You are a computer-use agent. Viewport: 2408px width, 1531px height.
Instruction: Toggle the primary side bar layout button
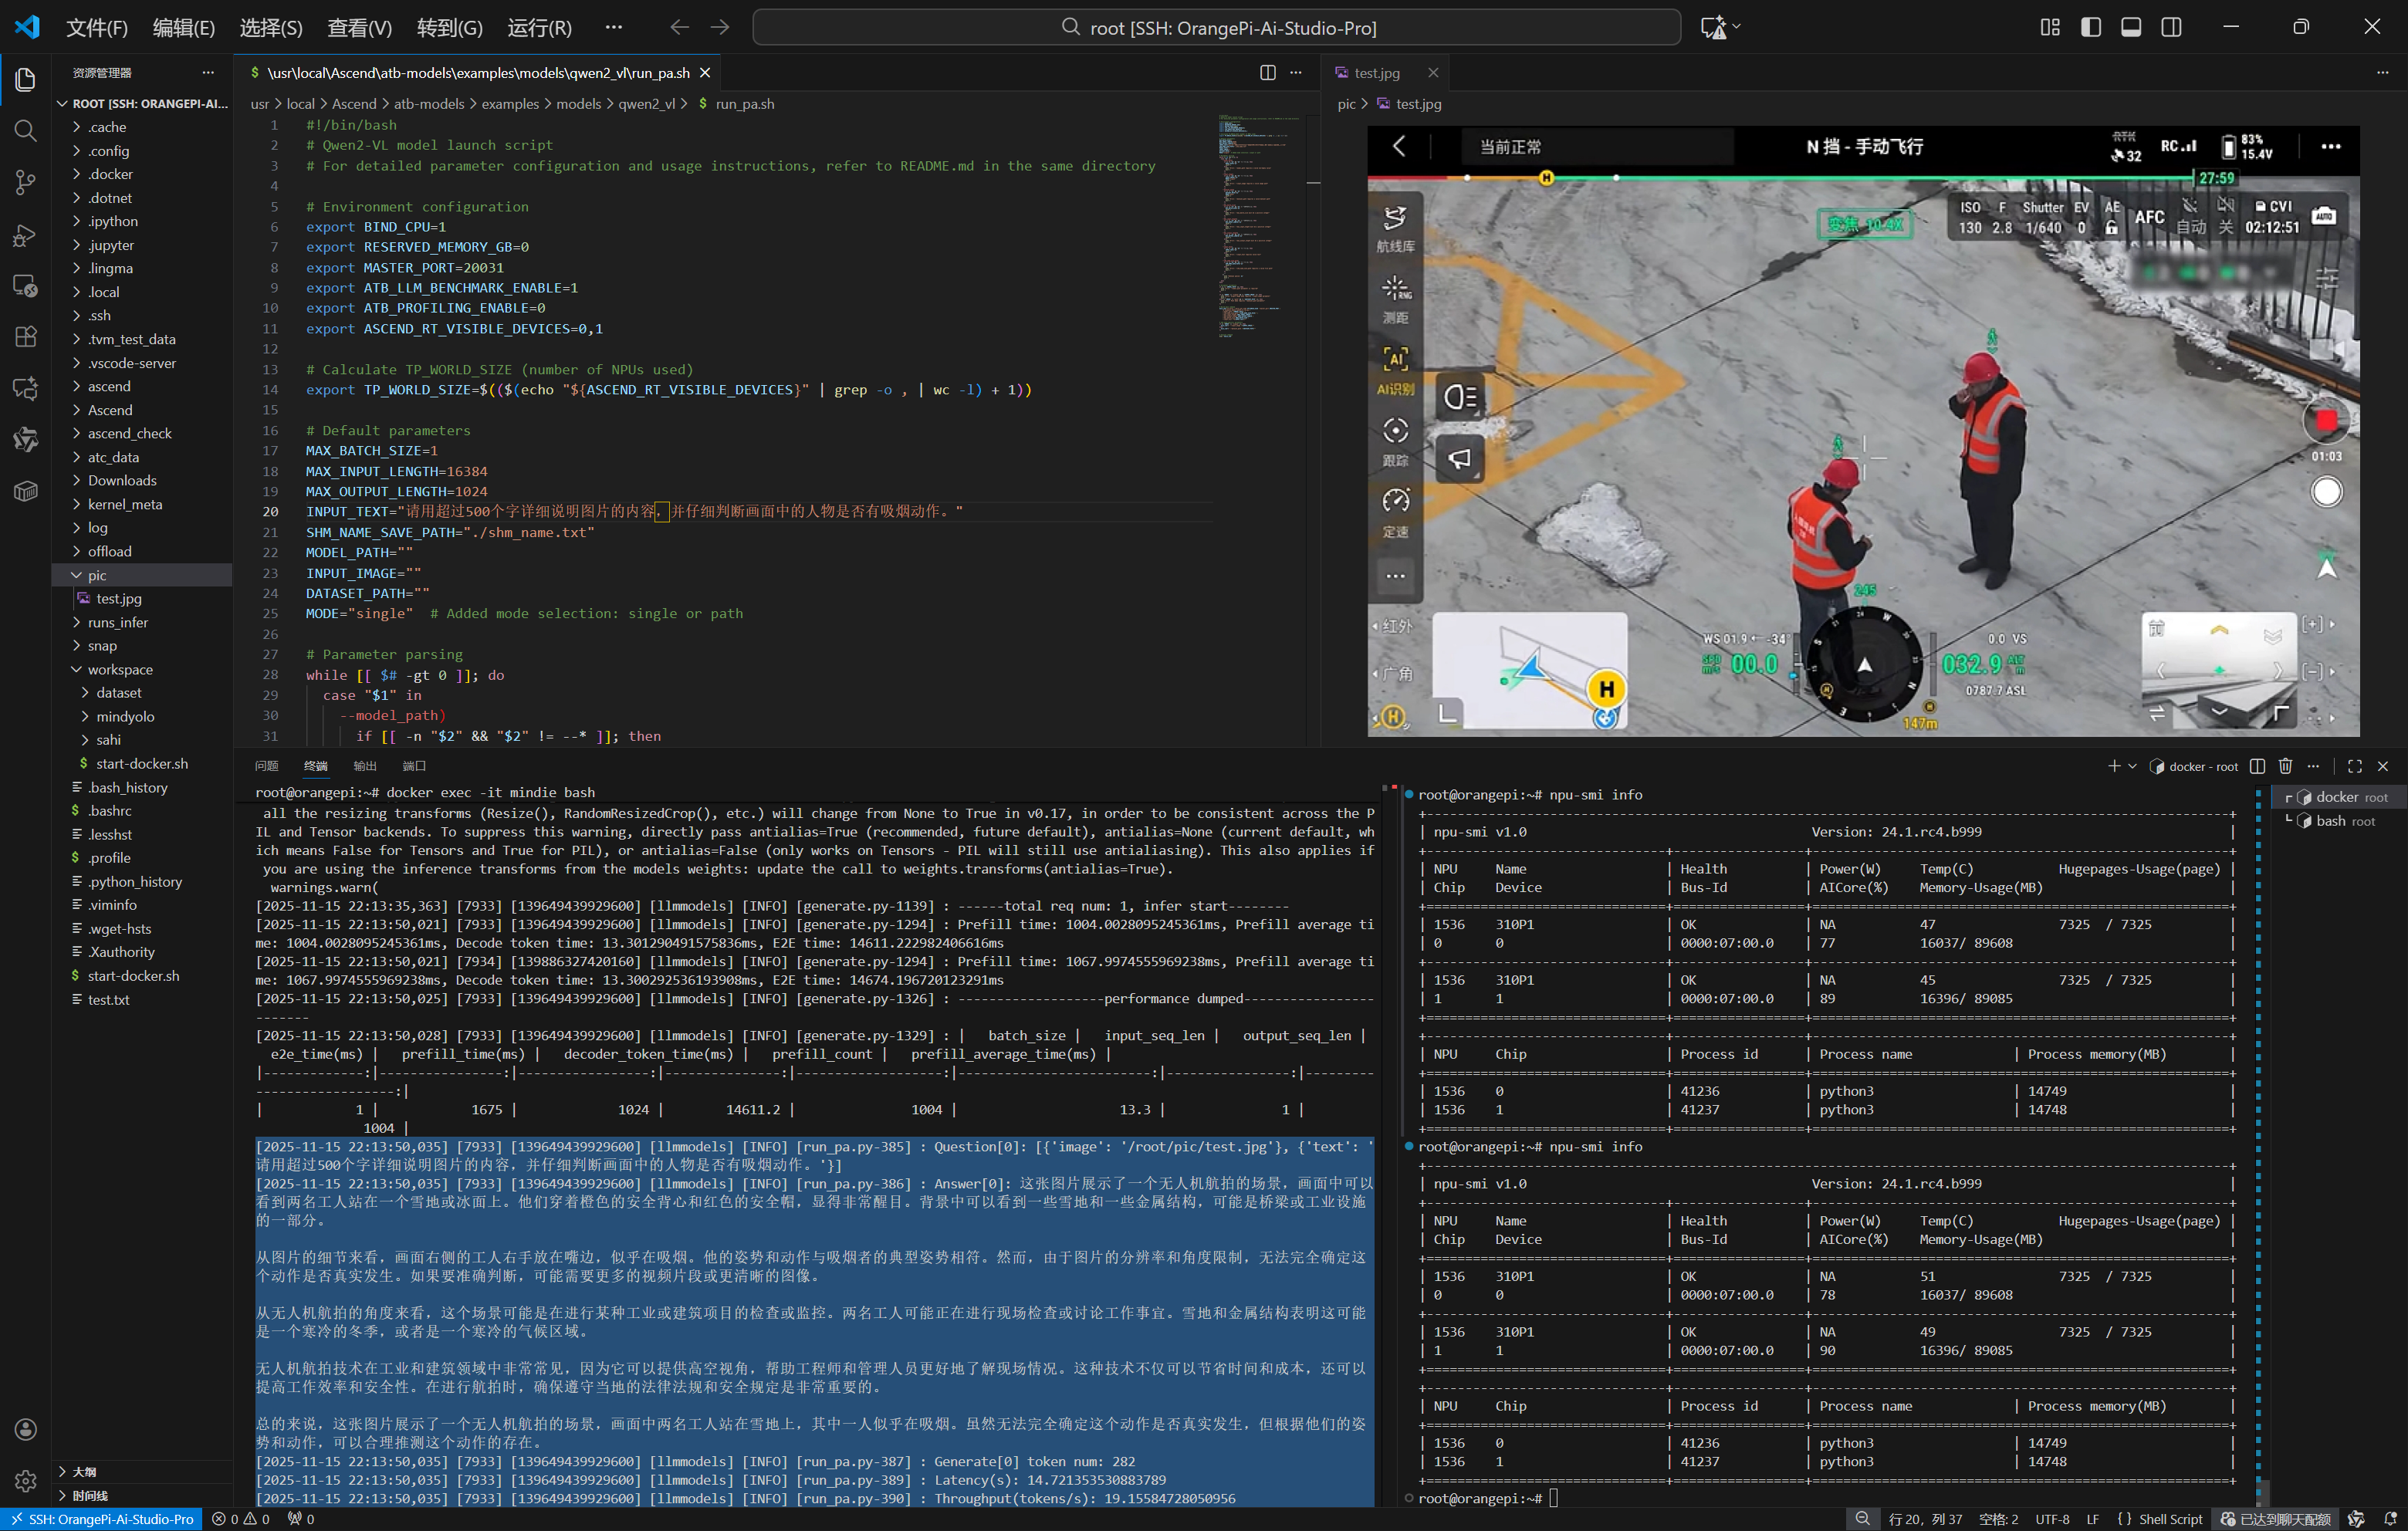click(x=2090, y=27)
